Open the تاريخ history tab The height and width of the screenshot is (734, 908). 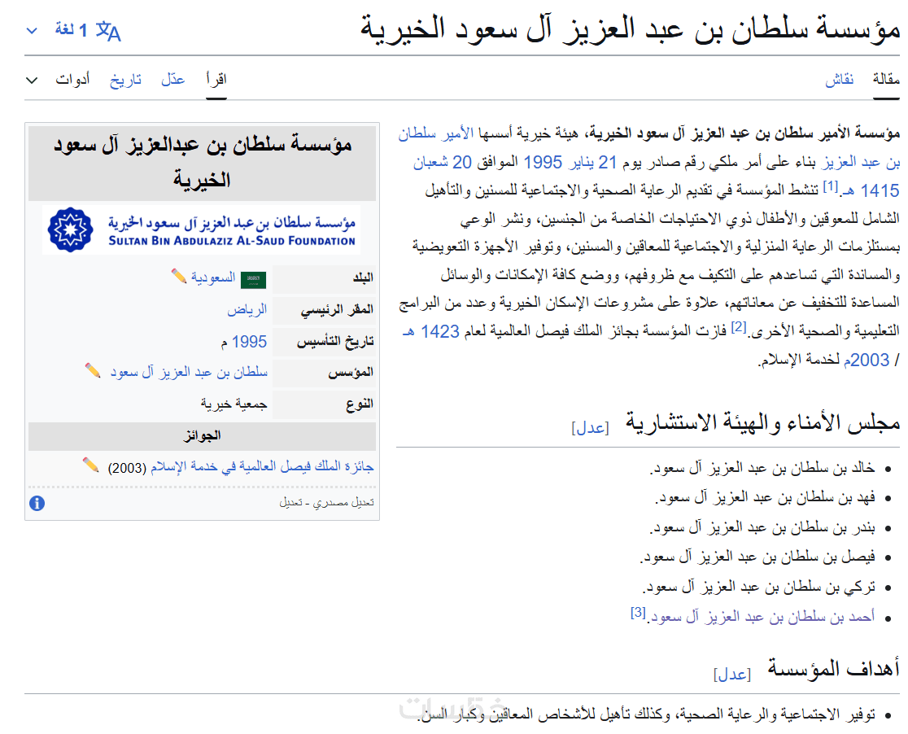click(x=125, y=80)
